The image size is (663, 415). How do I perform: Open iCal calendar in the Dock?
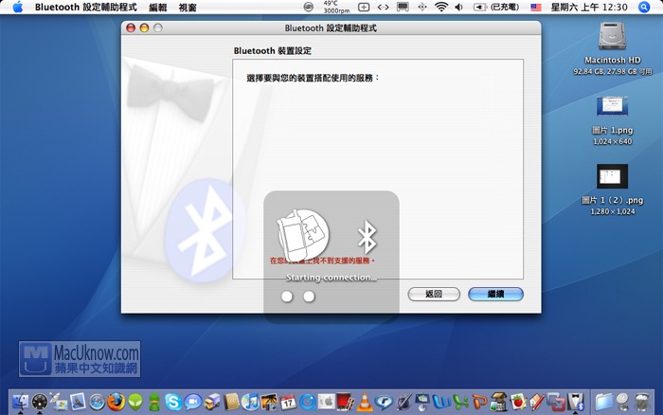click(x=288, y=402)
